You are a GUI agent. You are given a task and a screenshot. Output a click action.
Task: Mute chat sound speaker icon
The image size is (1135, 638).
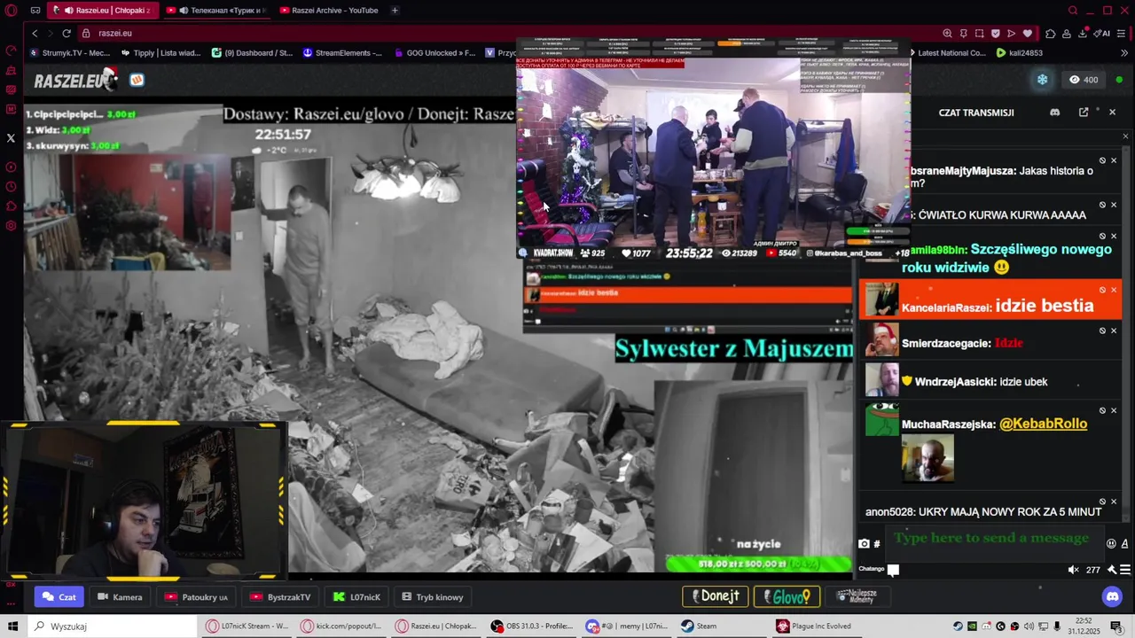(1073, 570)
